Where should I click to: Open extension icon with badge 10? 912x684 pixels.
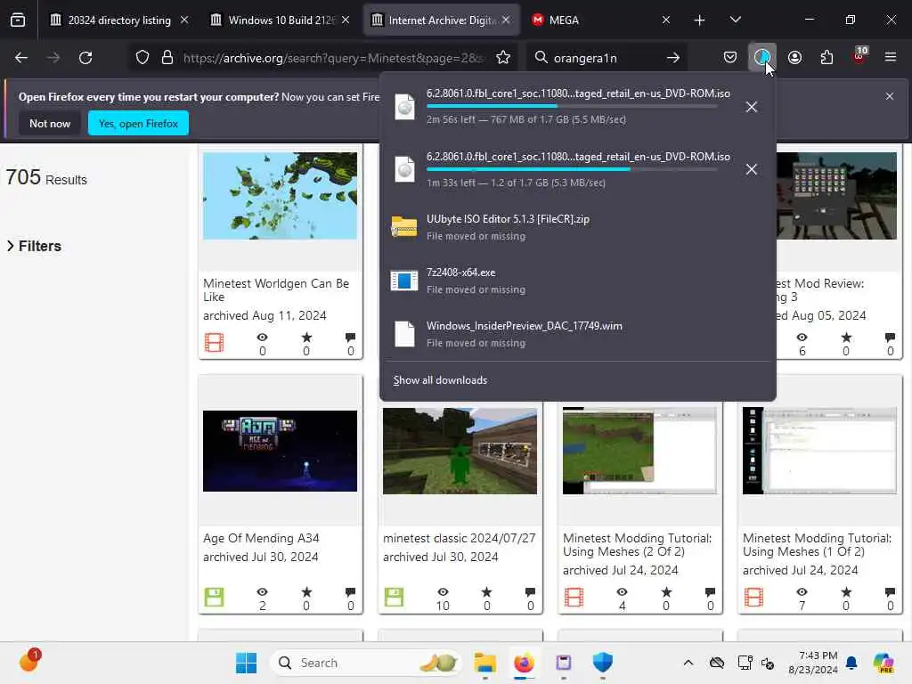859,56
